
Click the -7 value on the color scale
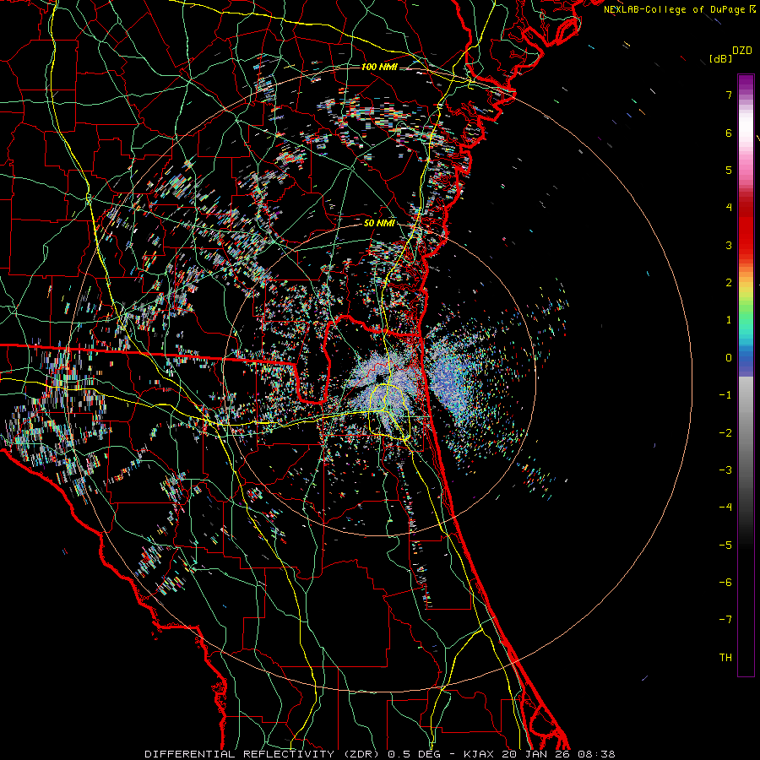point(725,620)
